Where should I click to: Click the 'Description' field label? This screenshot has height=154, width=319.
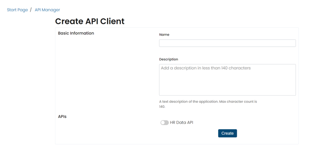(168, 59)
